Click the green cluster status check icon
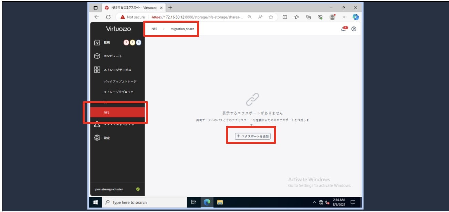Screen dimensions: 449x212 [138, 189]
